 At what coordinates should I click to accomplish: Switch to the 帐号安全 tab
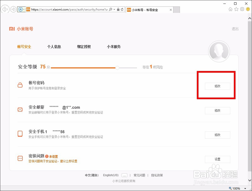[24, 47]
